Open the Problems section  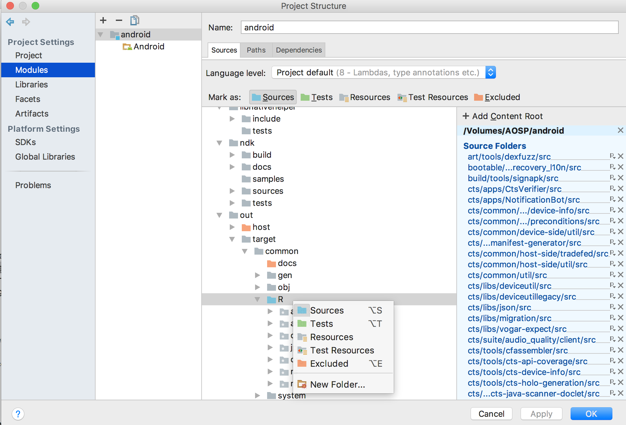pyautogui.click(x=33, y=185)
